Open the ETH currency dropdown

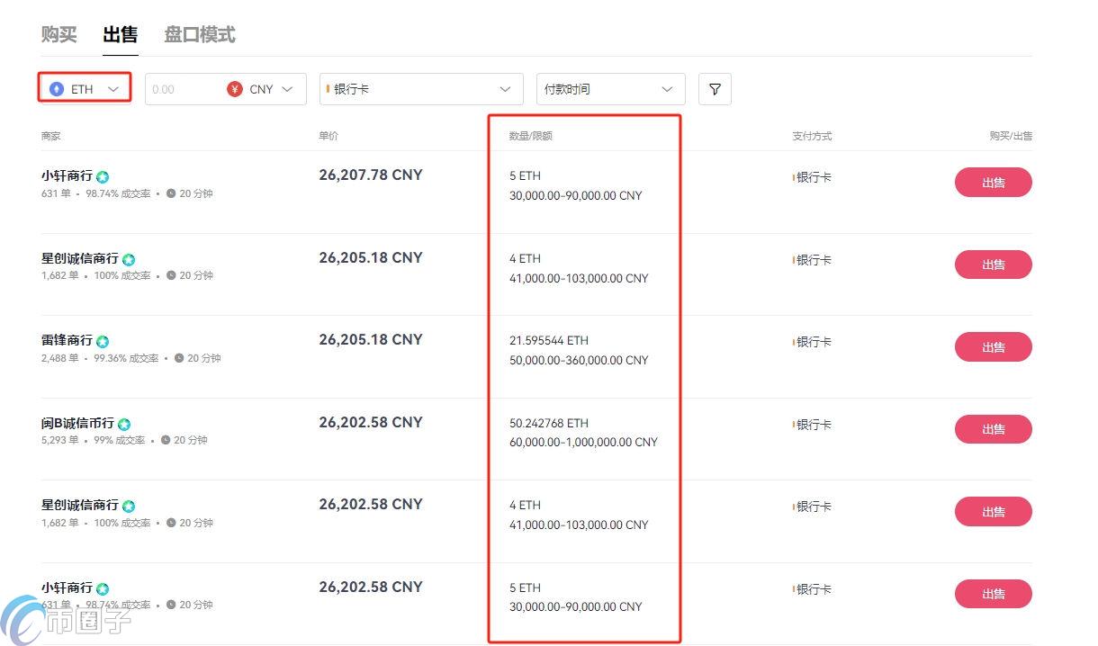tap(113, 88)
